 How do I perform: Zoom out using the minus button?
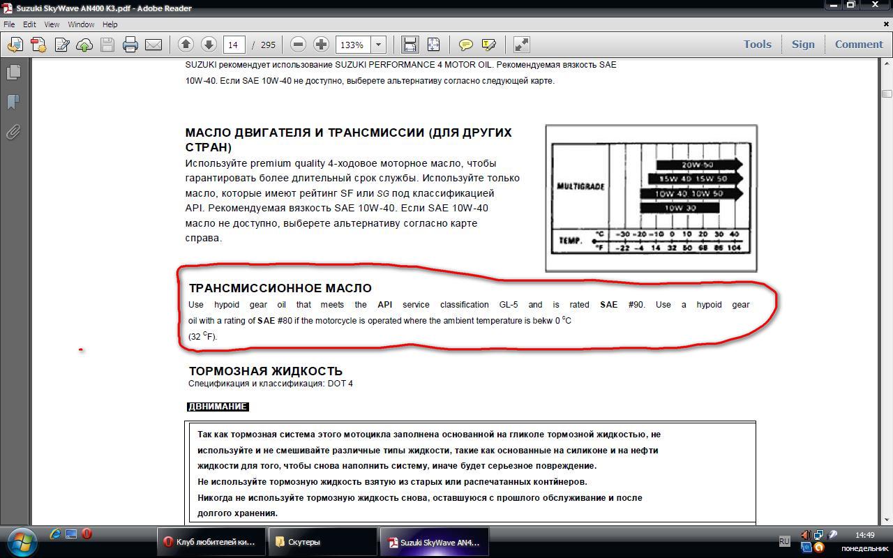tap(298, 45)
